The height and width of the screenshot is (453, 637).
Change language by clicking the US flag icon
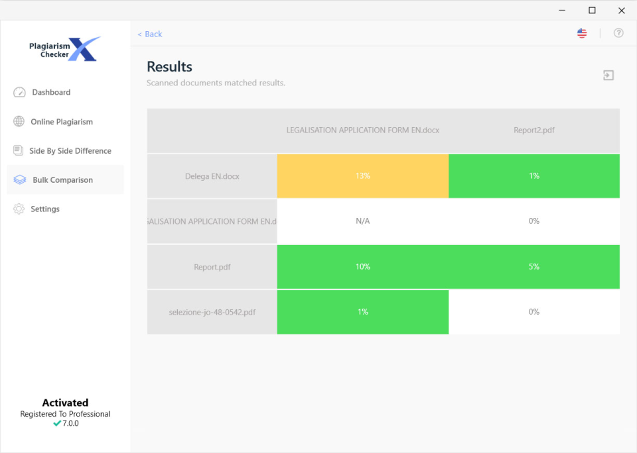(582, 32)
